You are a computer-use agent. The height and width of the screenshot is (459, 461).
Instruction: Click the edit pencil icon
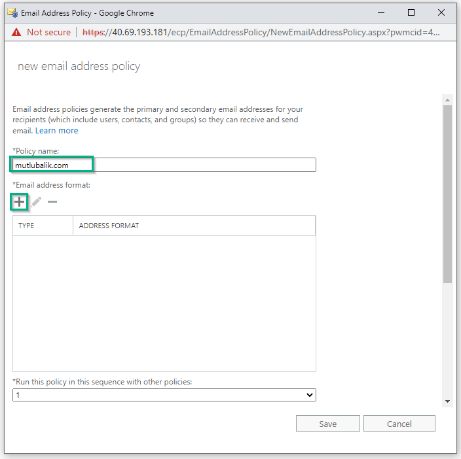[x=36, y=202]
